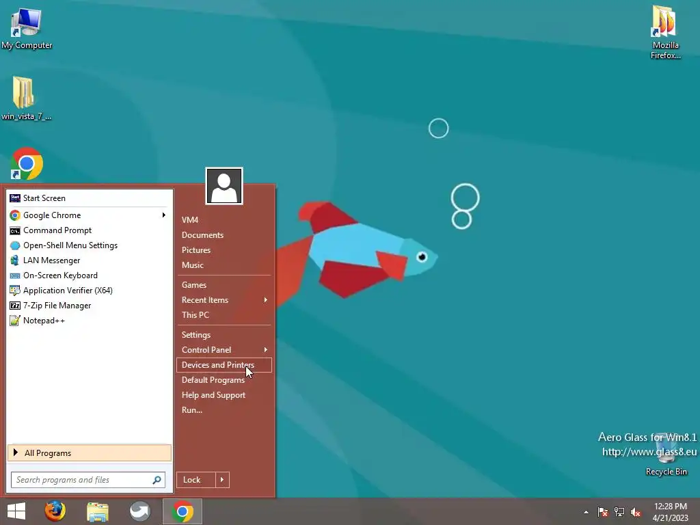The width and height of the screenshot is (700, 525).
Task: Open Games from start menu
Action: (x=224, y=285)
